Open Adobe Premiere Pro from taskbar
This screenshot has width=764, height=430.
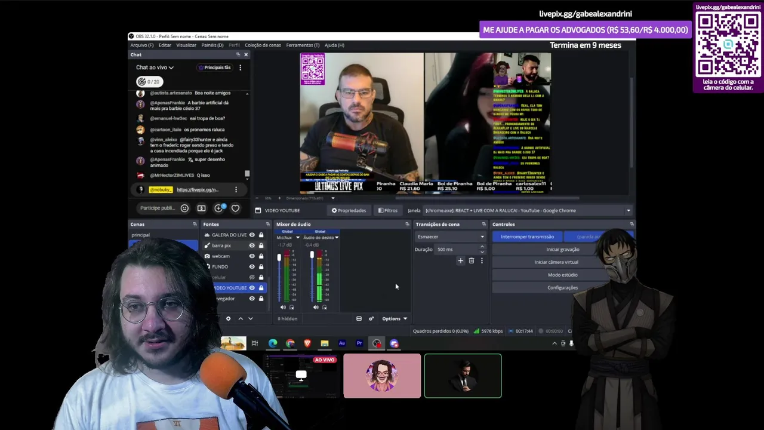pos(359,343)
